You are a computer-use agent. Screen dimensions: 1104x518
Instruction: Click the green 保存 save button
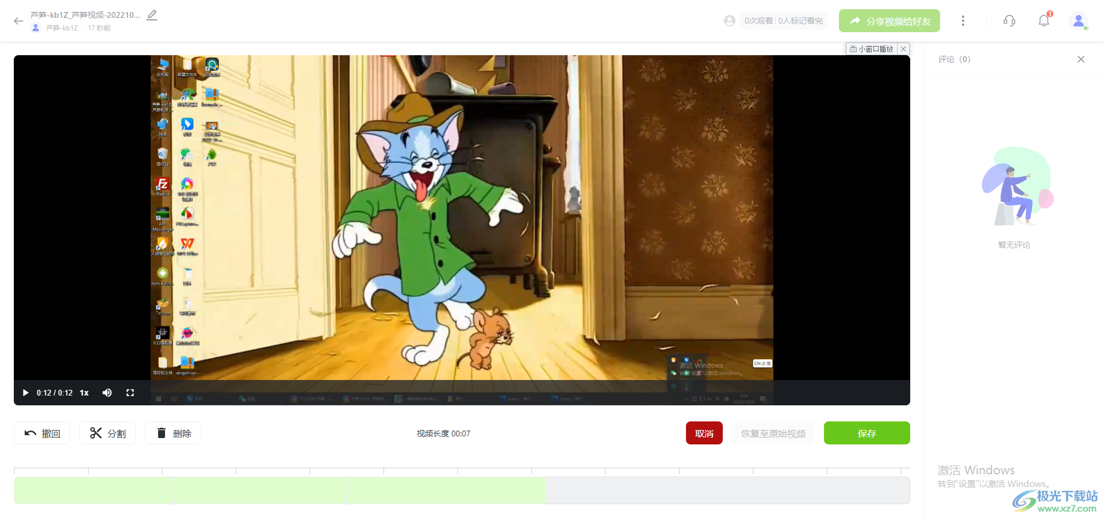pos(867,433)
